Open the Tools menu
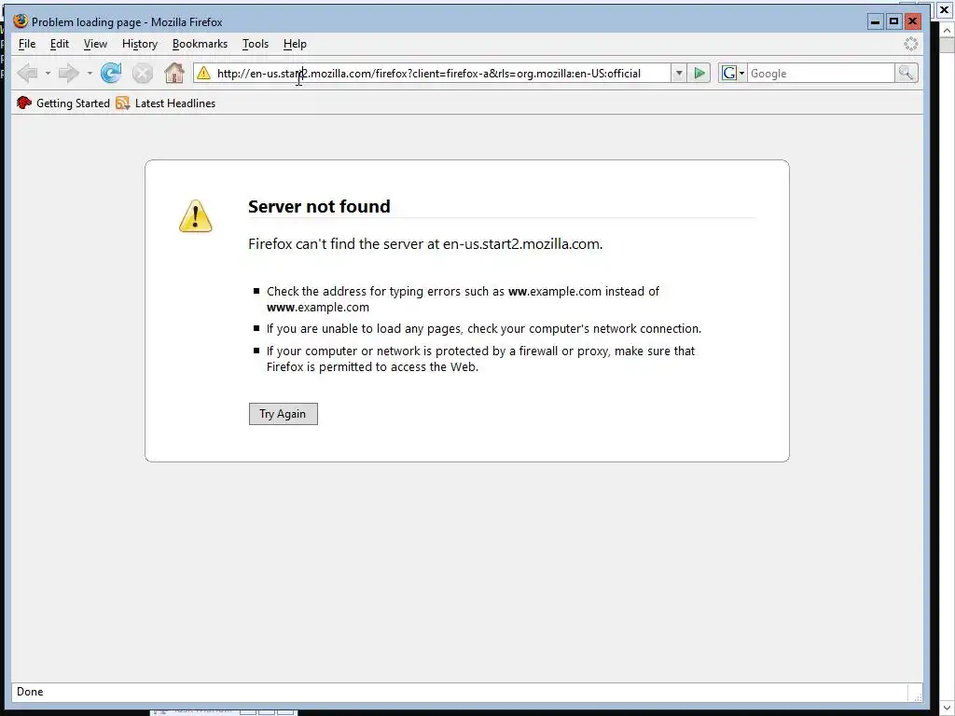The image size is (955, 716). (256, 44)
